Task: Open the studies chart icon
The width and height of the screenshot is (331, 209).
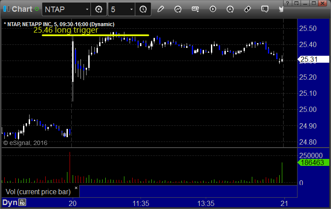Action: click(178, 9)
